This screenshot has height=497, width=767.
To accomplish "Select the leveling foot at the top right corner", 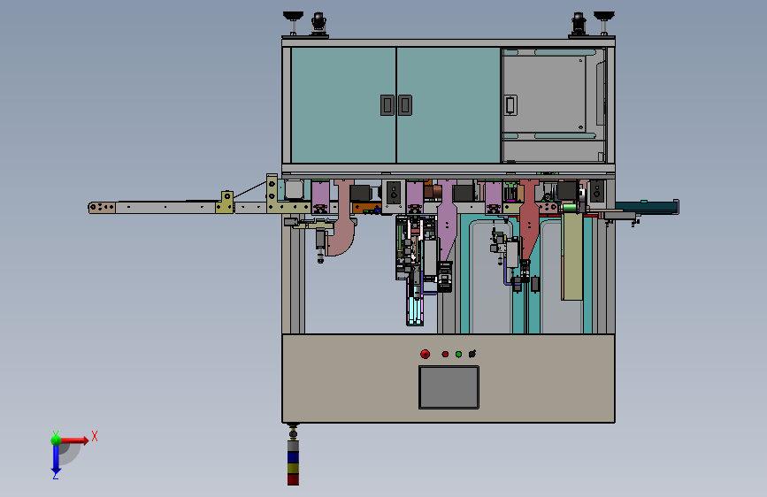I will click(x=604, y=23).
